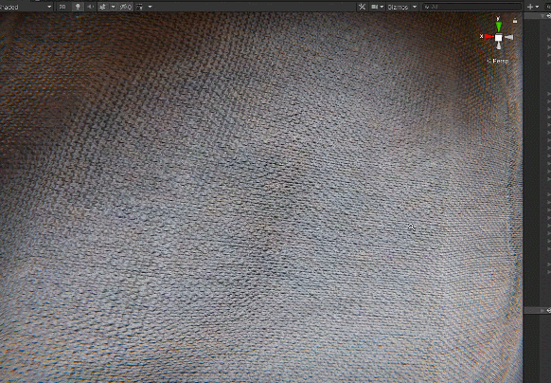The image size is (551, 383).
Task: Switch projection via Persp label
Action: coord(498,61)
